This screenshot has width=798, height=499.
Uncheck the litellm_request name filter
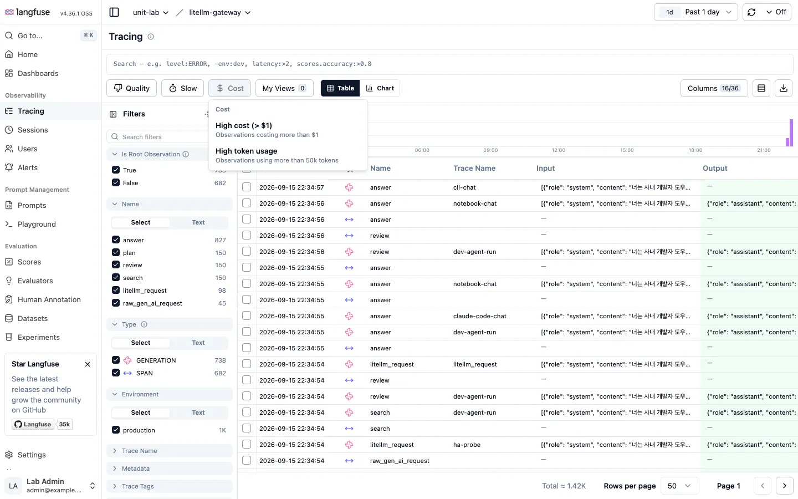click(116, 290)
